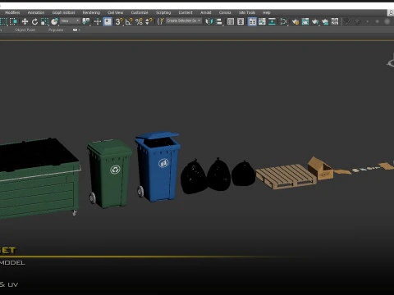394x295 pixels.
Task: Select the green recycling bin model
Action: coord(109,175)
